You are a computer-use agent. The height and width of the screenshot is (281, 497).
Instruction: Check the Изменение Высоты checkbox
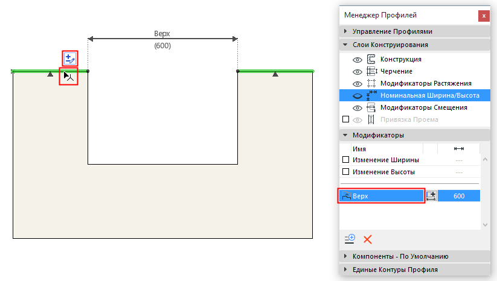point(346,172)
